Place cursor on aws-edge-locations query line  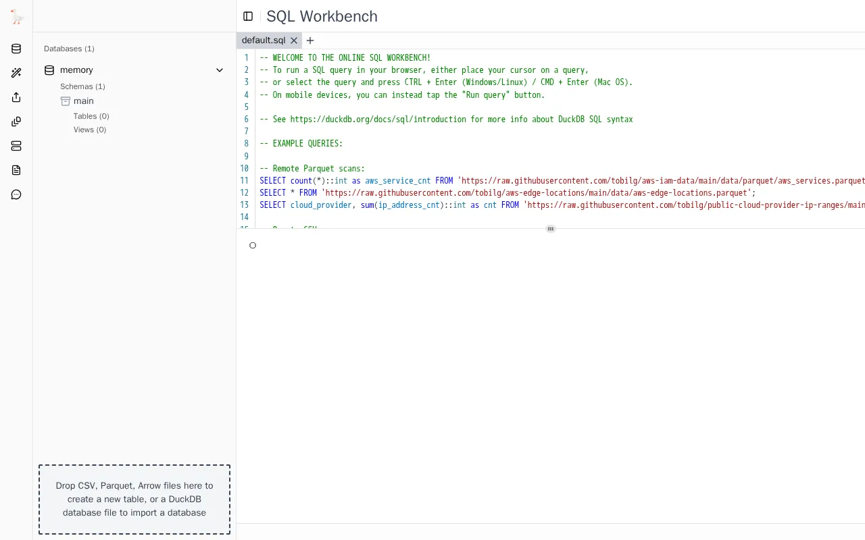click(508, 193)
